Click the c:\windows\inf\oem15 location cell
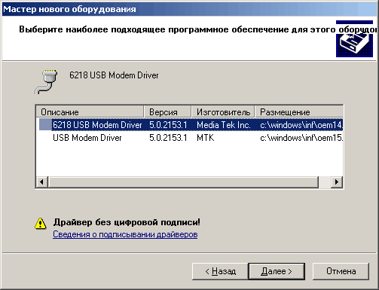Viewport: 379px width, 290px height. (x=301, y=138)
